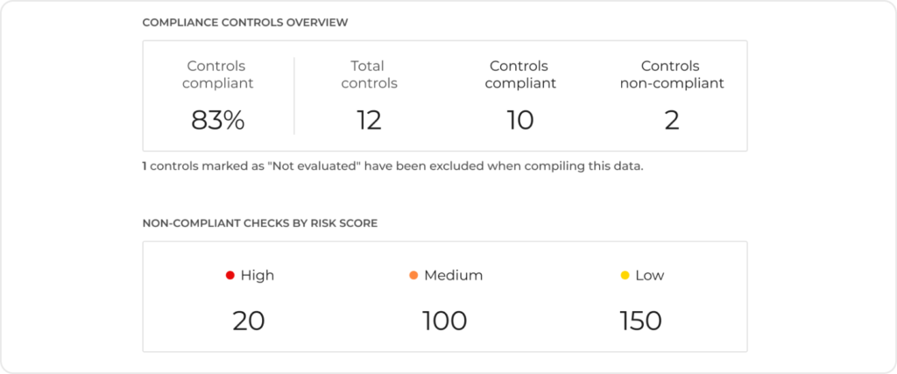897x374 pixels.
Task: Click the Compliance Controls Overview heading
Action: click(245, 23)
